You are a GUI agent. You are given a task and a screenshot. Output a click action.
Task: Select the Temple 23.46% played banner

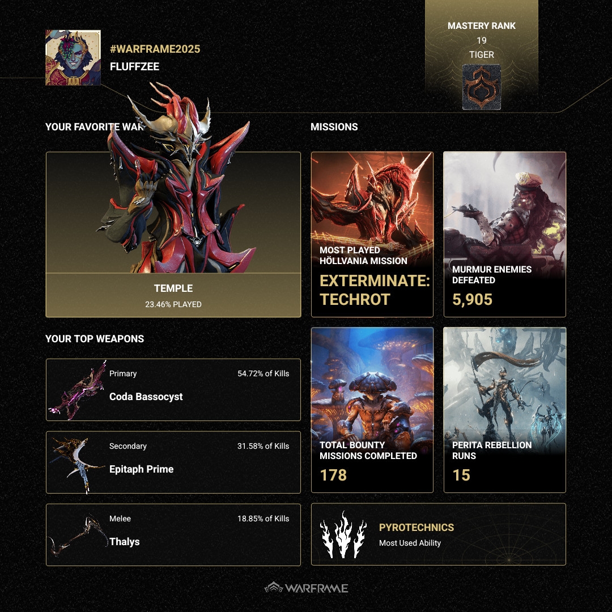click(173, 295)
